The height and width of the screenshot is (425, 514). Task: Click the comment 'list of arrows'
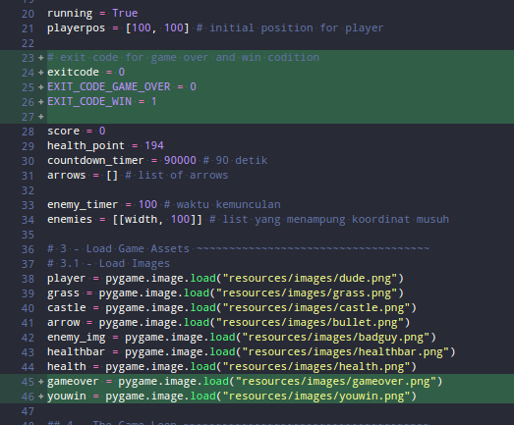tap(183, 175)
